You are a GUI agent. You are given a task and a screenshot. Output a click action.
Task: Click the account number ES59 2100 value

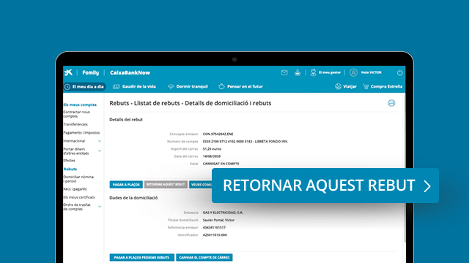pos(245,141)
